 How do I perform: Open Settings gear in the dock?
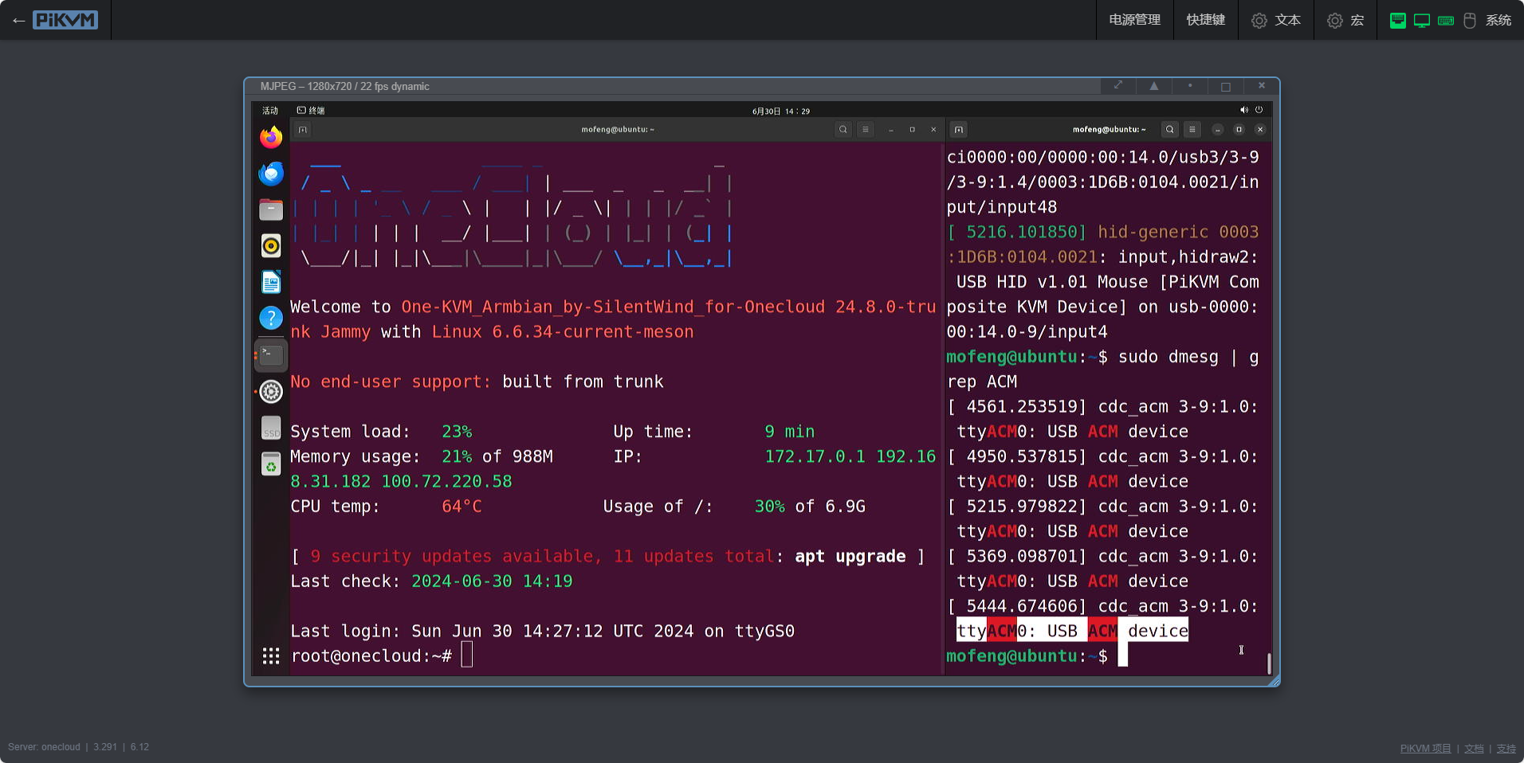click(271, 391)
